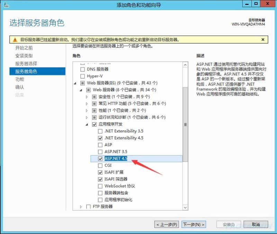Tick the Hyper-V role checkbox
The image size is (277, 234).
[82, 76]
